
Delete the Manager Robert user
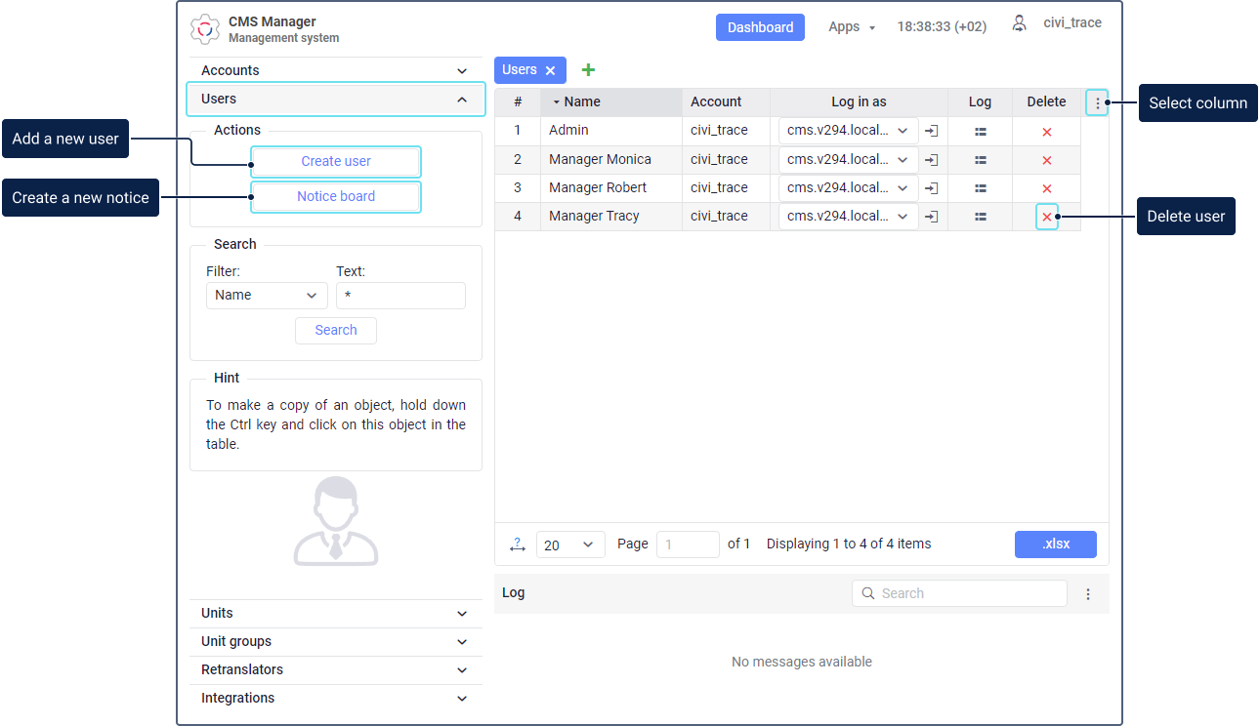tap(1046, 188)
